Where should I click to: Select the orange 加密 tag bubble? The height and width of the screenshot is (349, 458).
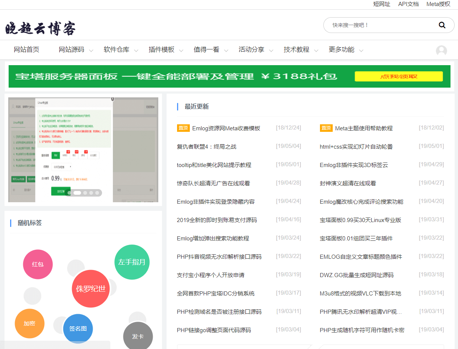point(30,324)
